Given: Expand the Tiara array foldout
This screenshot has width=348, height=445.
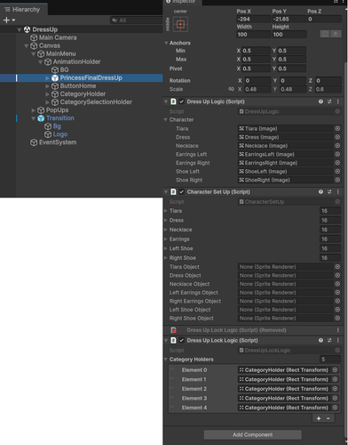Looking at the screenshot, I should (x=166, y=211).
